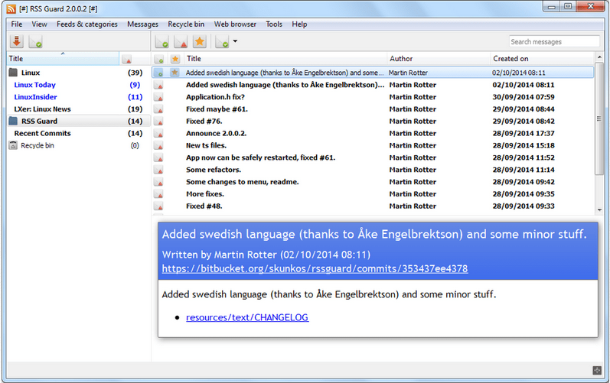Open the message filter dropdown arrow

[x=235, y=41]
